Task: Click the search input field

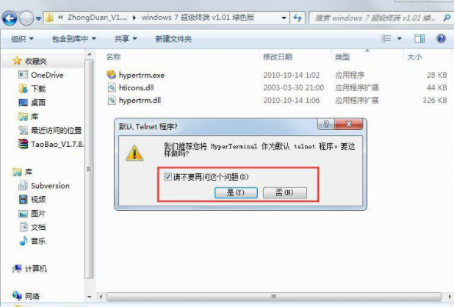Action: click(x=375, y=18)
